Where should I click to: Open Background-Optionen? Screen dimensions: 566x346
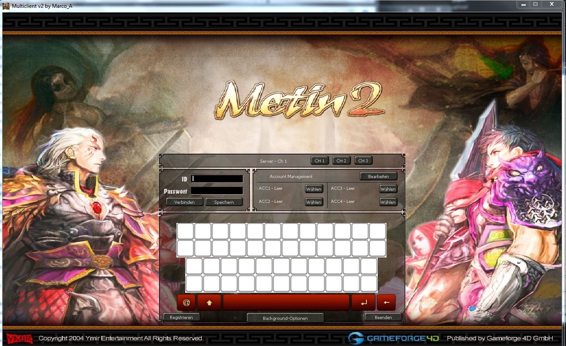pyautogui.click(x=285, y=318)
